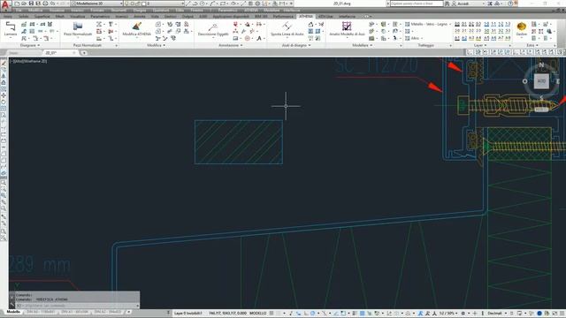
Task: Expand the Layer ribbon panel
Action: (479, 45)
